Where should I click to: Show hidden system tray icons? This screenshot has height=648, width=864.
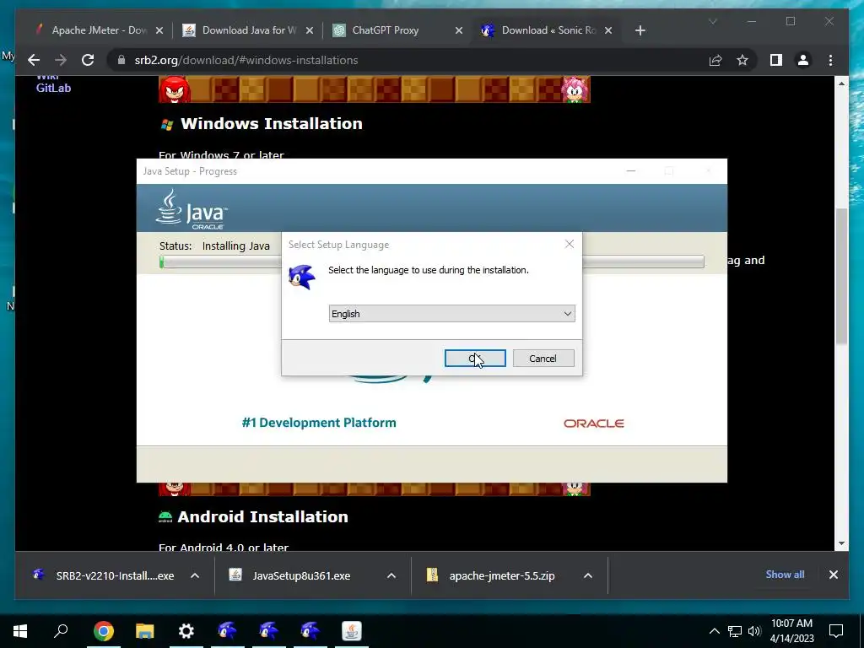tap(714, 631)
